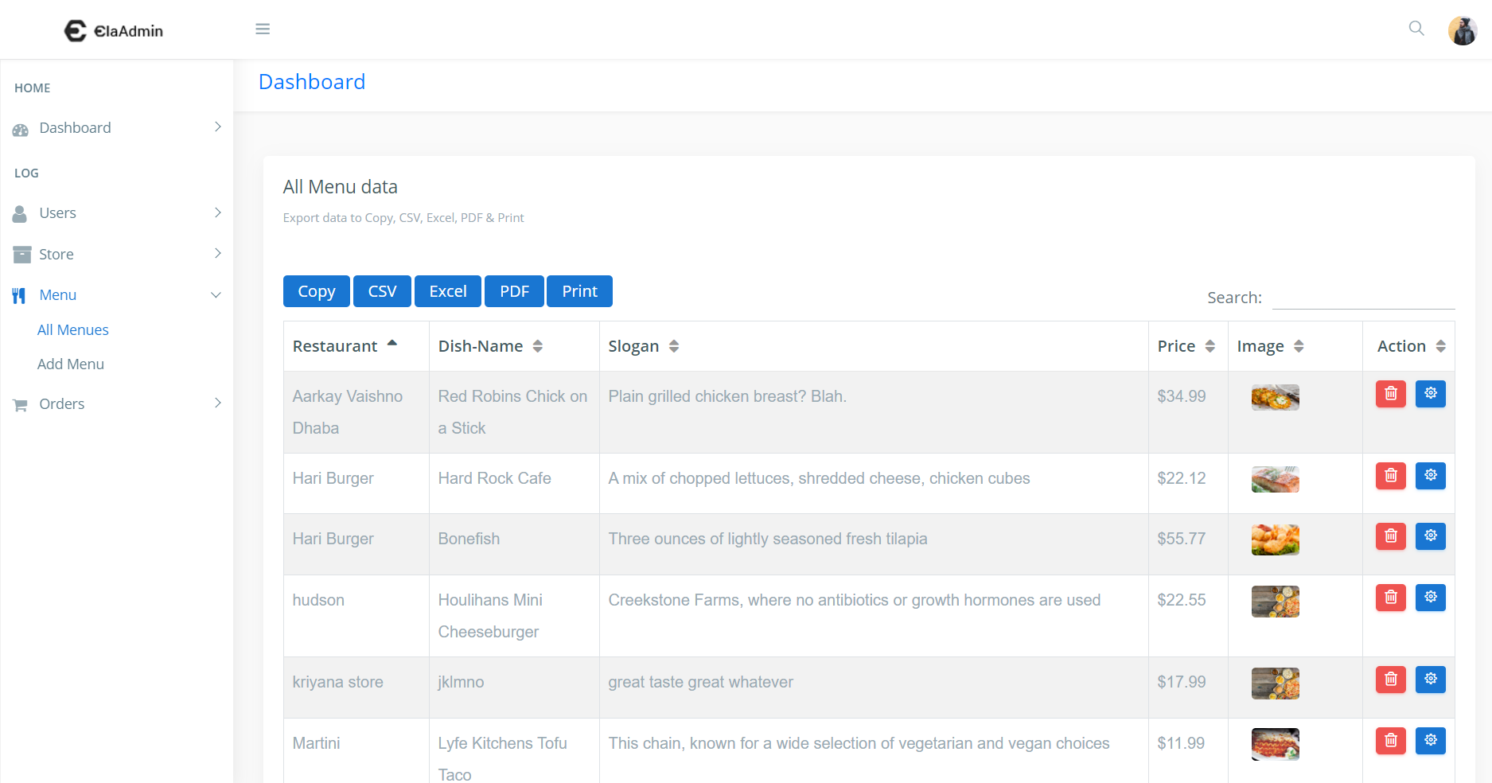Screen dimensions: 1492x783
Task: Click the Dashboard page title link
Action: (x=312, y=82)
